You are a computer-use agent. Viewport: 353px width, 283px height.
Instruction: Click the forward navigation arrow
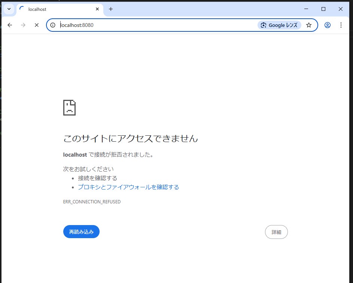click(23, 25)
